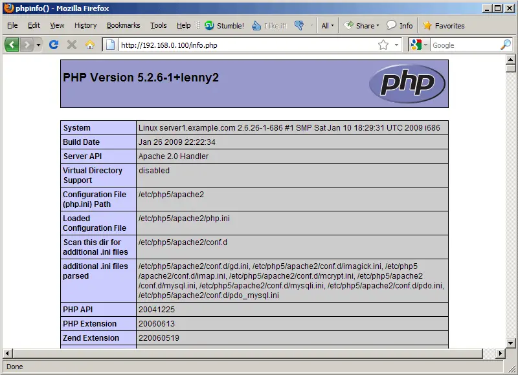The width and height of the screenshot is (518, 375).
Task: Click the toolbar grip handle after Help
Action: coord(198,25)
